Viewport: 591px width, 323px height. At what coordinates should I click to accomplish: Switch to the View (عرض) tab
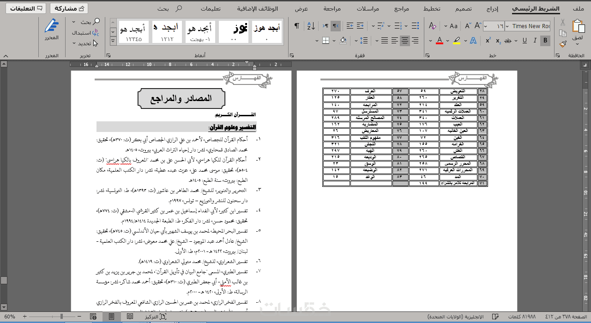click(302, 9)
